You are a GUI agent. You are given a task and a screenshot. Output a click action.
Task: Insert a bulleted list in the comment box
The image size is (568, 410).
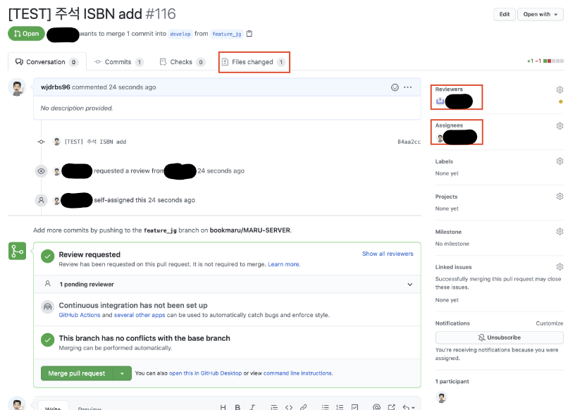click(x=325, y=406)
